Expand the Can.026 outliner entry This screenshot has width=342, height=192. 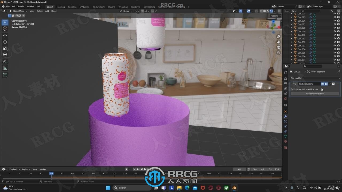[x=292, y=21]
